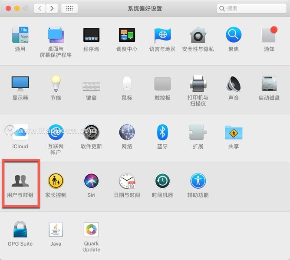Open 扩展 (Extensions) preferences
Viewport: 290px width, 260px height.
pos(198,132)
